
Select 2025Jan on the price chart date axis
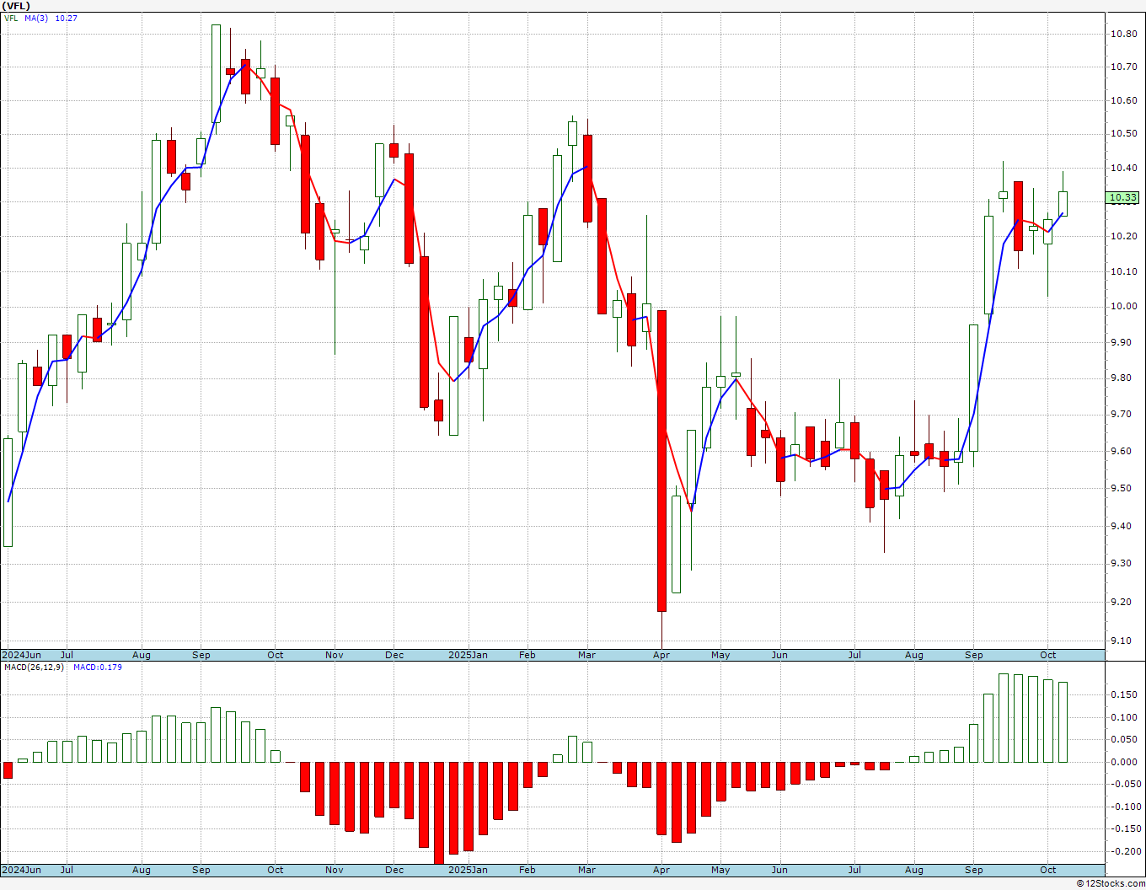(468, 655)
